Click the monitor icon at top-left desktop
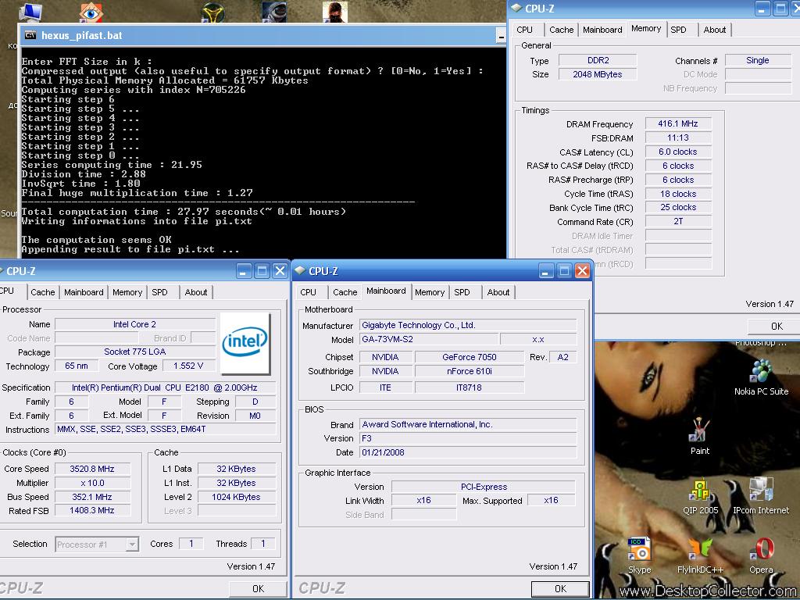800x600 pixels. pyautogui.click(x=30, y=11)
